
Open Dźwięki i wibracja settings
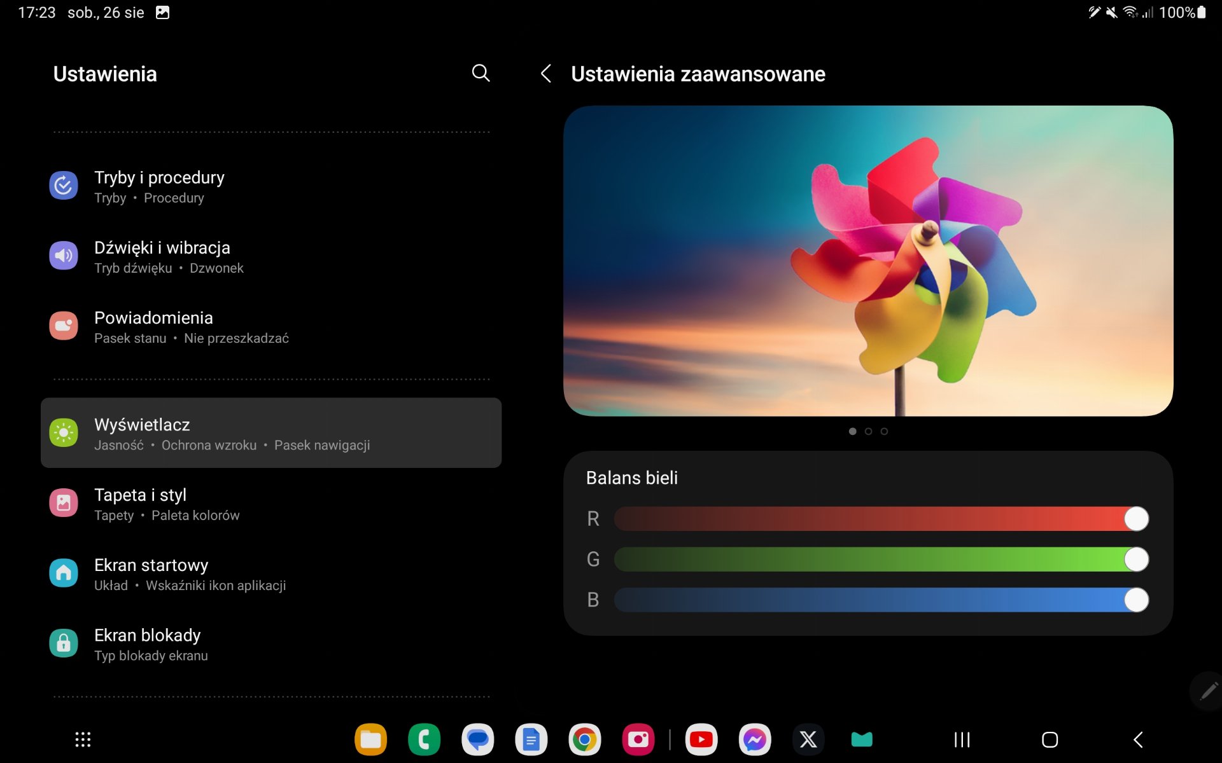[271, 256]
